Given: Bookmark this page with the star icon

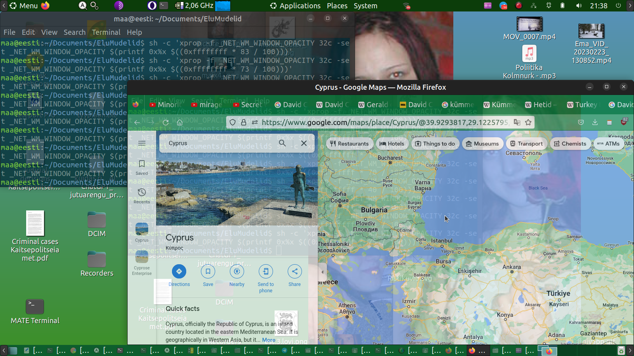Looking at the screenshot, I should [528, 123].
